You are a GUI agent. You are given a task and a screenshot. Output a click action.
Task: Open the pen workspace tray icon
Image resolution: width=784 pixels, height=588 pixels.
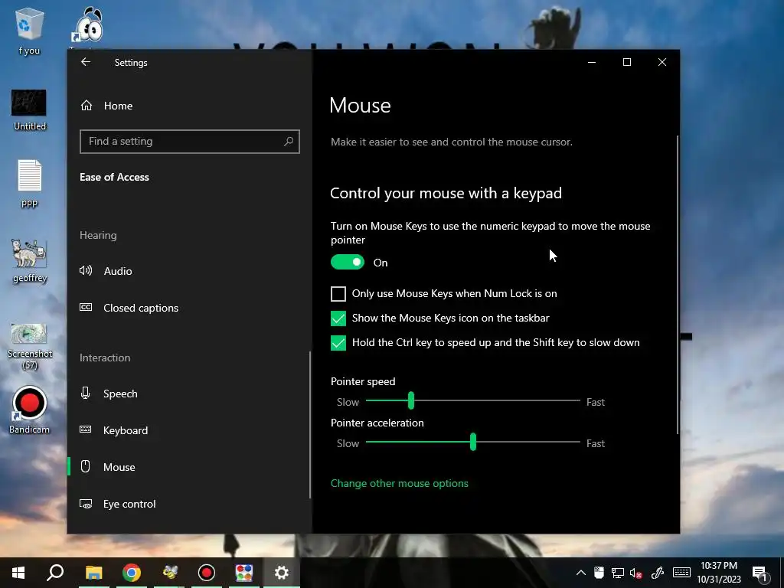tap(657, 573)
